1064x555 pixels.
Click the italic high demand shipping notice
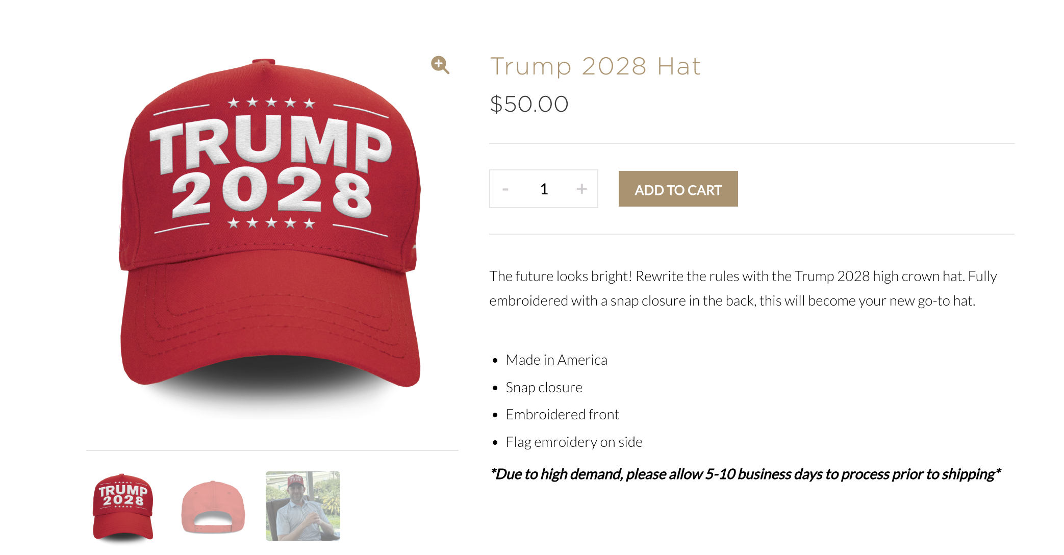tap(745, 474)
